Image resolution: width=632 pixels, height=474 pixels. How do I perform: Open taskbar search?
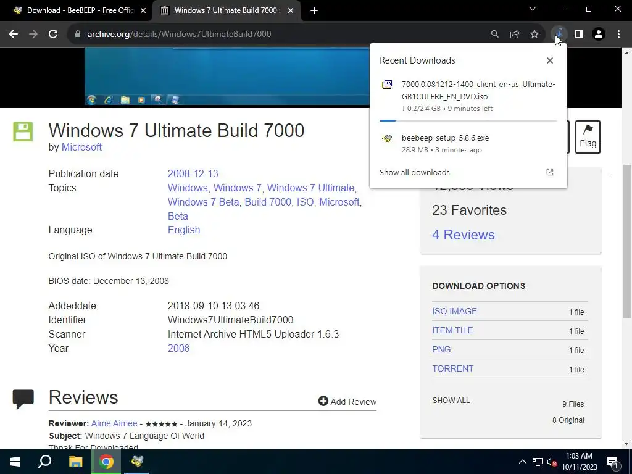[x=44, y=462]
